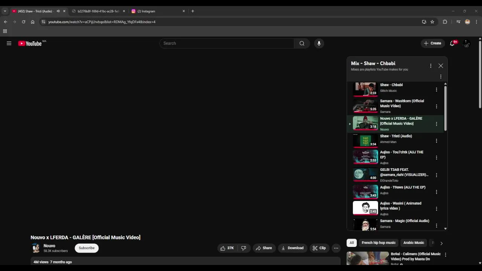482x271 pixels.
Task: Go to YouTube home via logo
Action: click(x=30, y=44)
